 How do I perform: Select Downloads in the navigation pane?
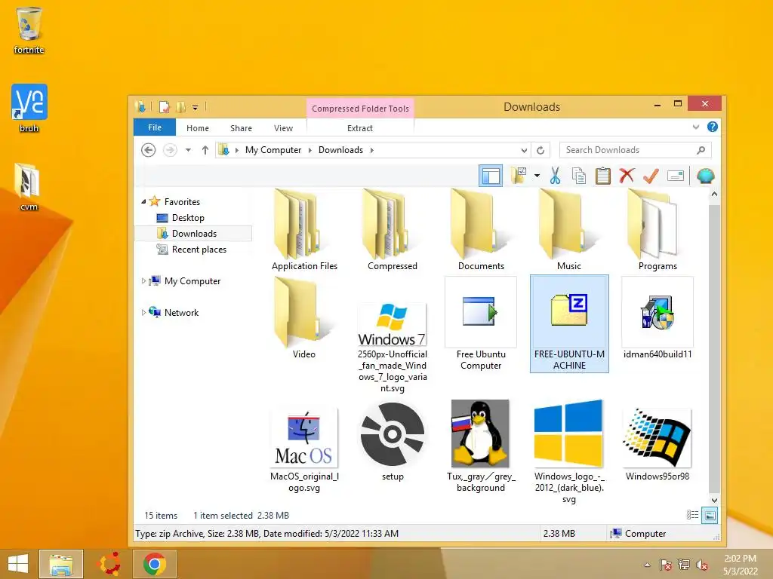tap(194, 234)
